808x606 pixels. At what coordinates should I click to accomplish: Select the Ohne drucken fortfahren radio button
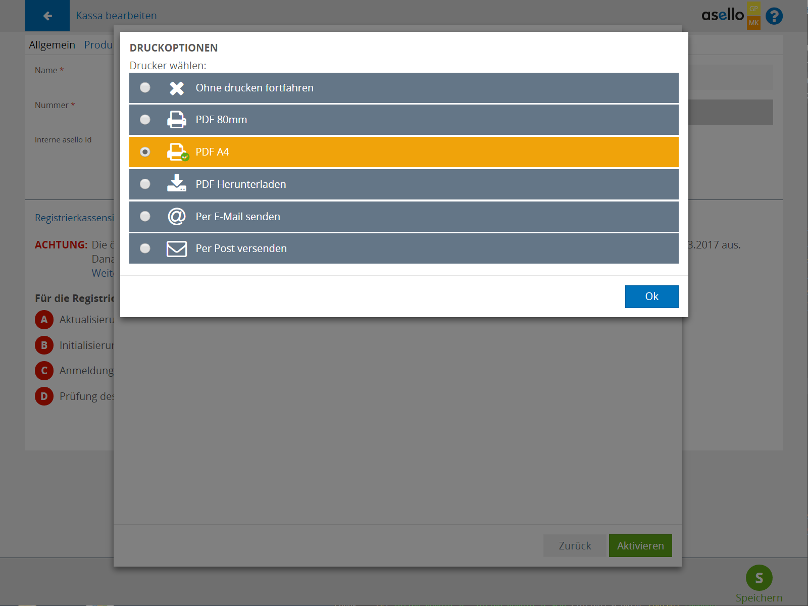click(x=145, y=88)
